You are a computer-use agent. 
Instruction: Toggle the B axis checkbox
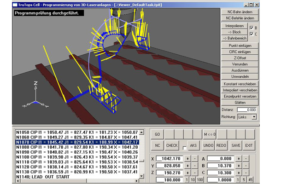[251, 28]
